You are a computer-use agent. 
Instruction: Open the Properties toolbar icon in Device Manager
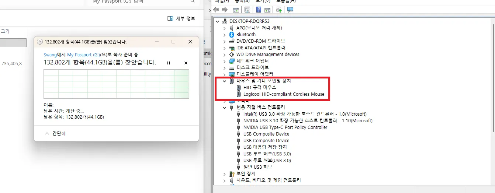coord(247,10)
